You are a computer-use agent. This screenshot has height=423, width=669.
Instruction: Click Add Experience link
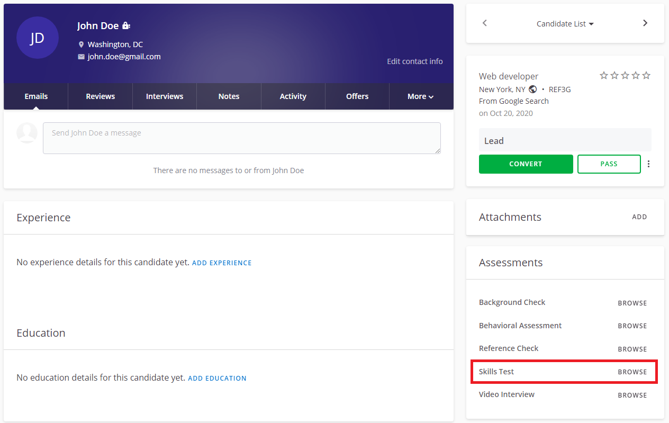[222, 263]
